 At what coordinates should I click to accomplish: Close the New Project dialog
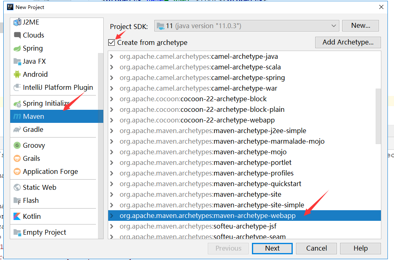tap(381, 7)
